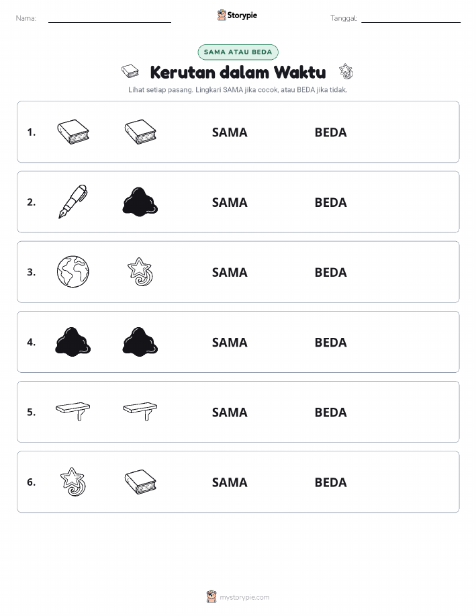This screenshot has height=616, width=476.
Task: Choose SAMA for pair 5
Action: point(230,412)
